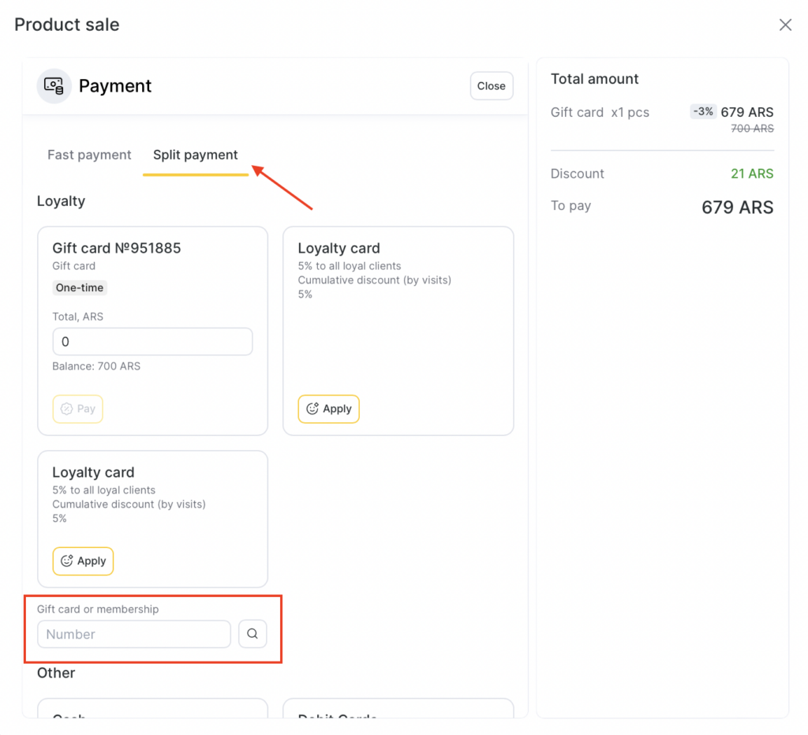Image resolution: width=808 pixels, height=735 pixels.
Task: Click the payment icon in the header
Action: [x=54, y=85]
